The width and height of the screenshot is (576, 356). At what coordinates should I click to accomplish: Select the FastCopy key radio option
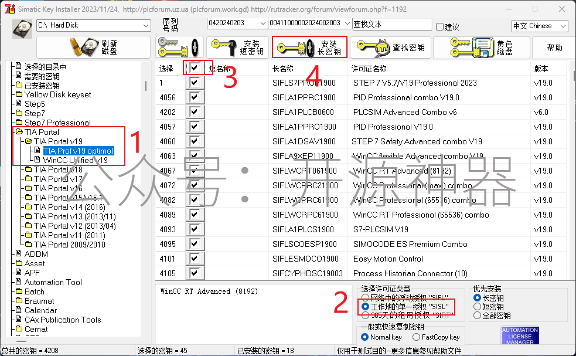[x=416, y=337]
